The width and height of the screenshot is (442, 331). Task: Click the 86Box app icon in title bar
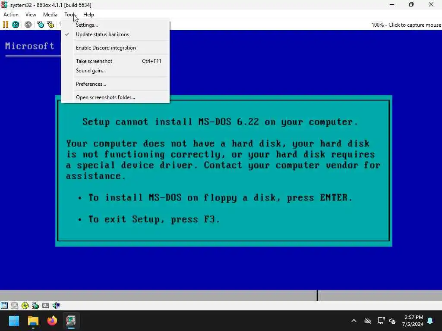4,5
